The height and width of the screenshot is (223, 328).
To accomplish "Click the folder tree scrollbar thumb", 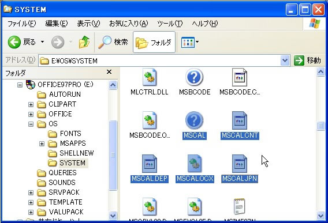I will pos(113,155).
